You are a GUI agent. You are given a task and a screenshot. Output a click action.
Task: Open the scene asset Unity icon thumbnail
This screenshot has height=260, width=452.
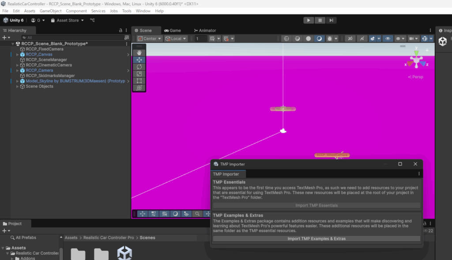124,253
